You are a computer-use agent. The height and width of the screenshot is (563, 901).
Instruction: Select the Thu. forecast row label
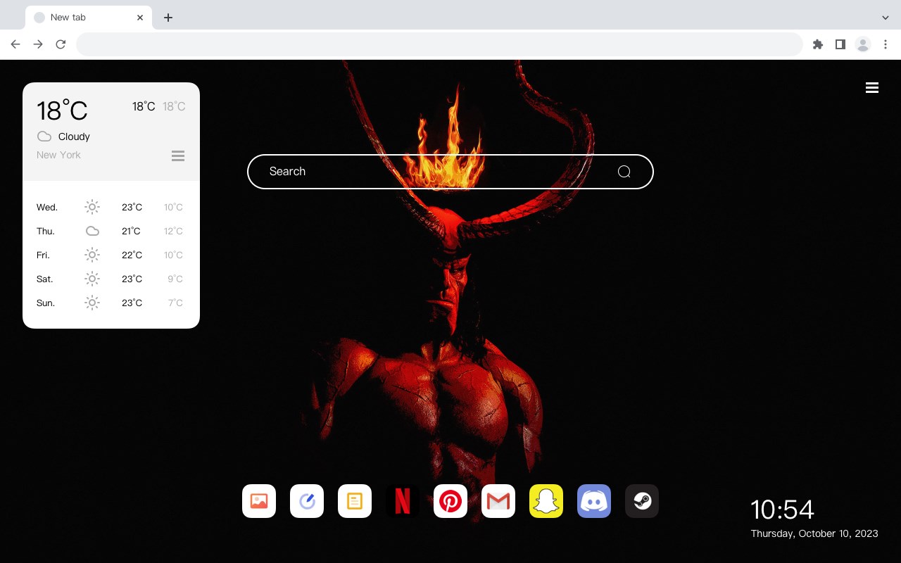tap(46, 232)
